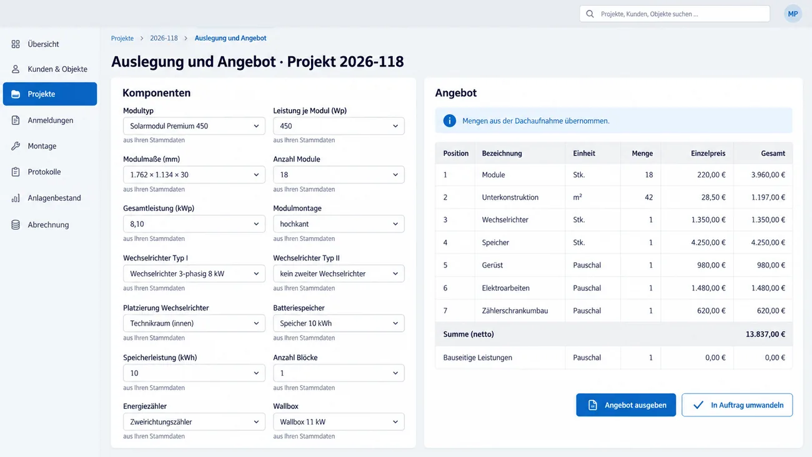Follow the 2026-118 breadcrumb link
Image resolution: width=812 pixels, height=457 pixels.
pyautogui.click(x=164, y=38)
